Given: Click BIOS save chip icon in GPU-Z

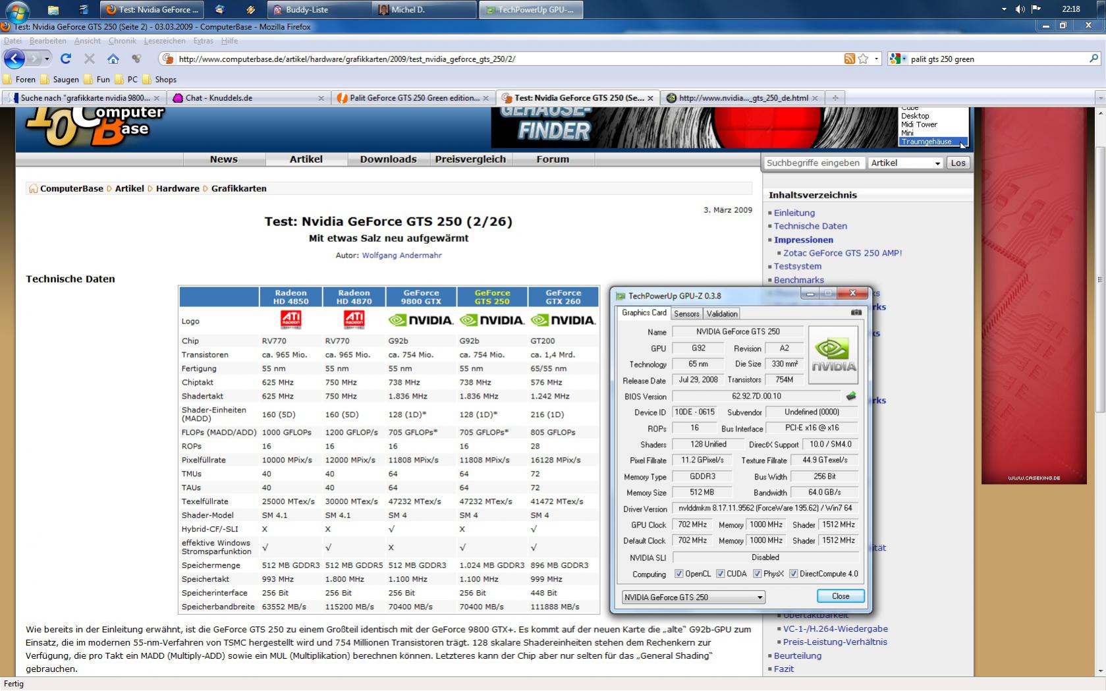Looking at the screenshot, I should pos(850,396).
